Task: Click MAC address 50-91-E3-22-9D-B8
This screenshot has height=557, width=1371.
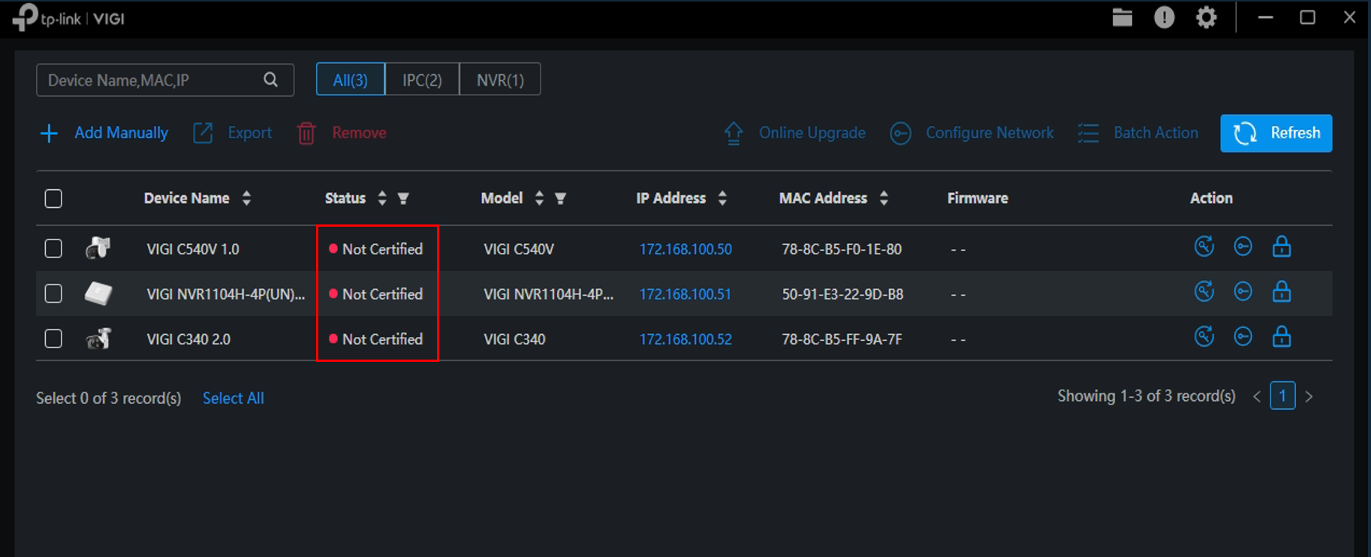Action: [x=842, y=294]
